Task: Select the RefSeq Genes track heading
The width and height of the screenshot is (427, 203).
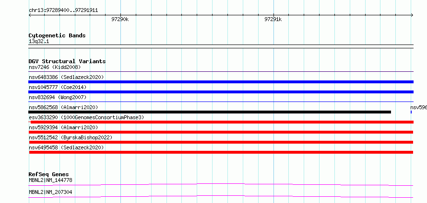Action: [49, 174]
